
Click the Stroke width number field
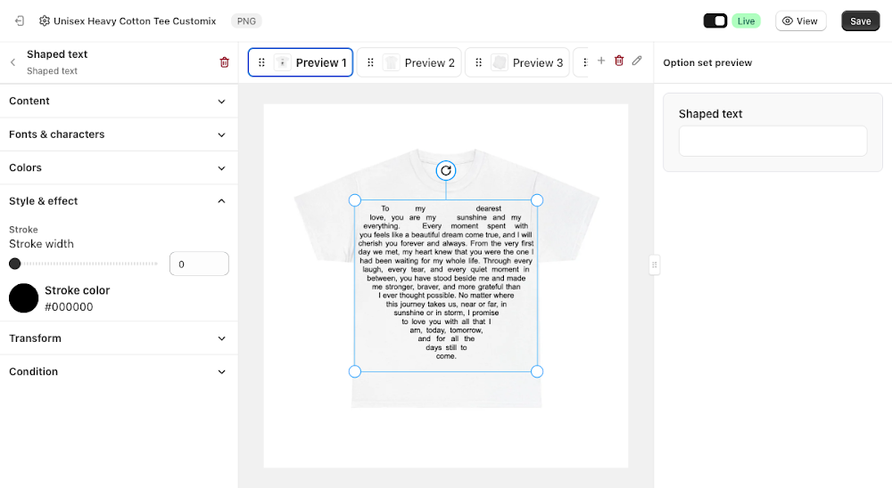(199, 264)
